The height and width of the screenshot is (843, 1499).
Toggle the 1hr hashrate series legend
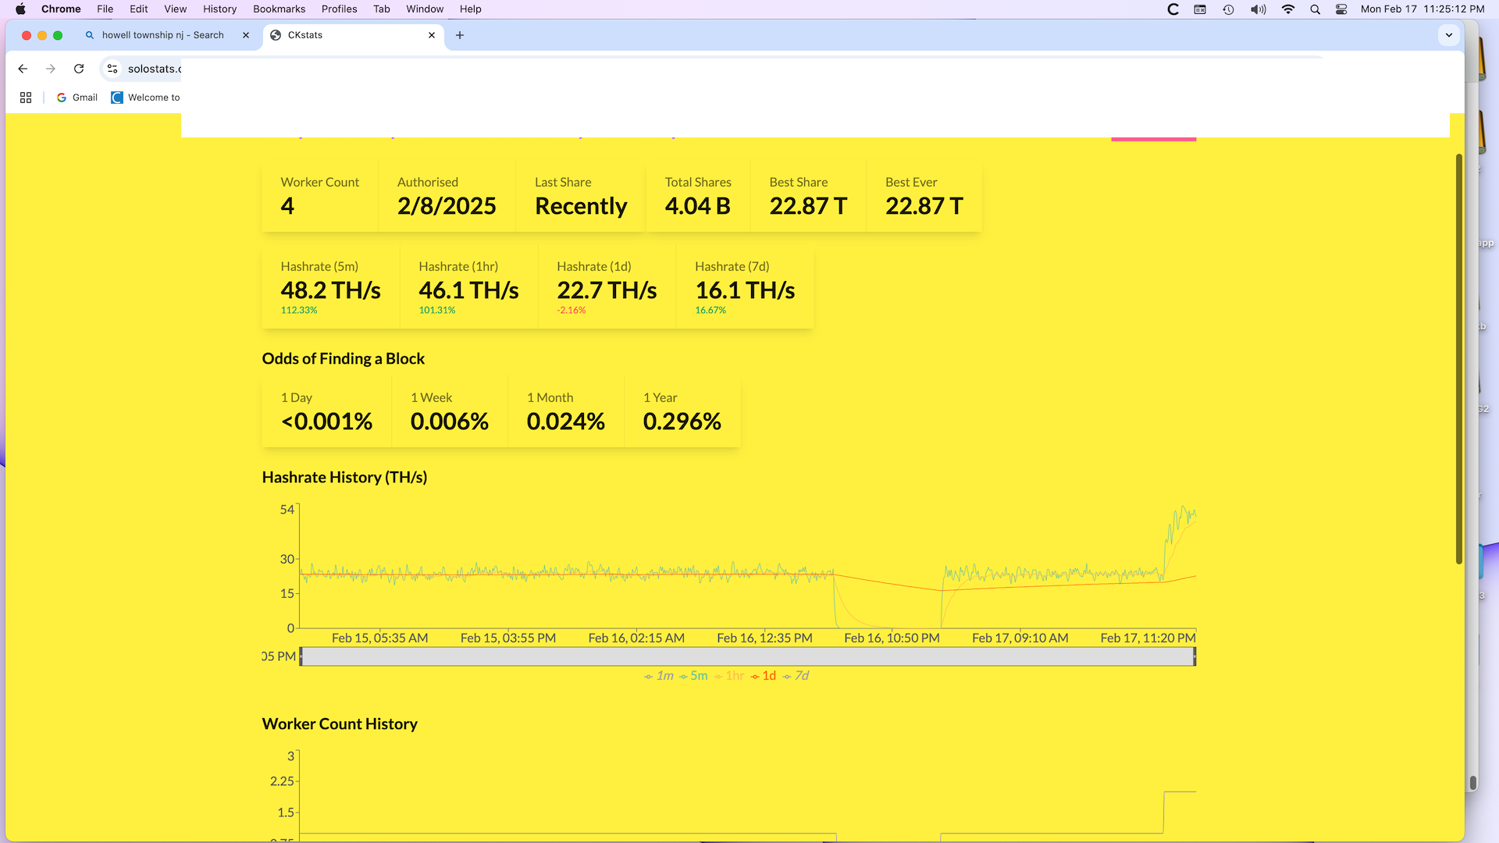(729, 676)
